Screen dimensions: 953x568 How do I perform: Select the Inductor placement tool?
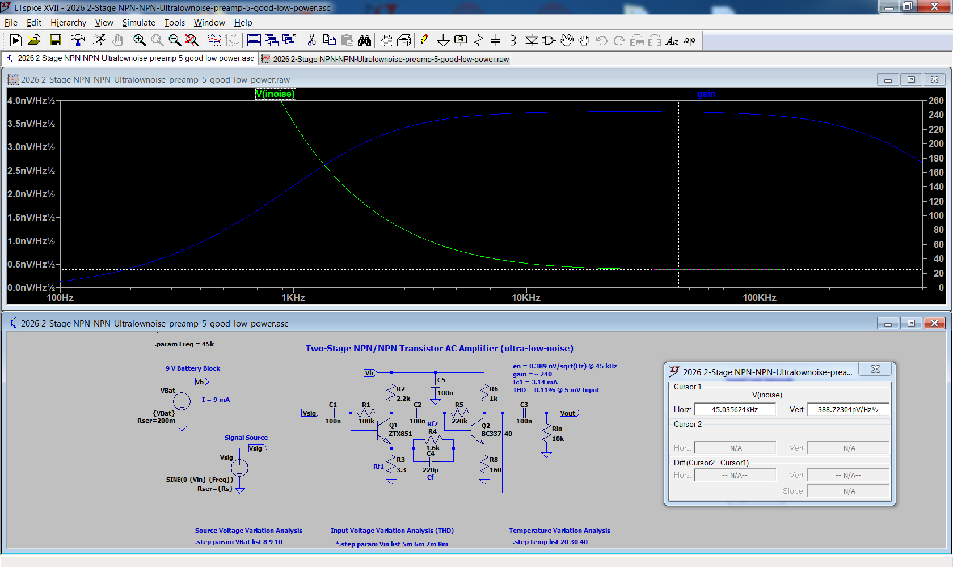pos(513,40)
